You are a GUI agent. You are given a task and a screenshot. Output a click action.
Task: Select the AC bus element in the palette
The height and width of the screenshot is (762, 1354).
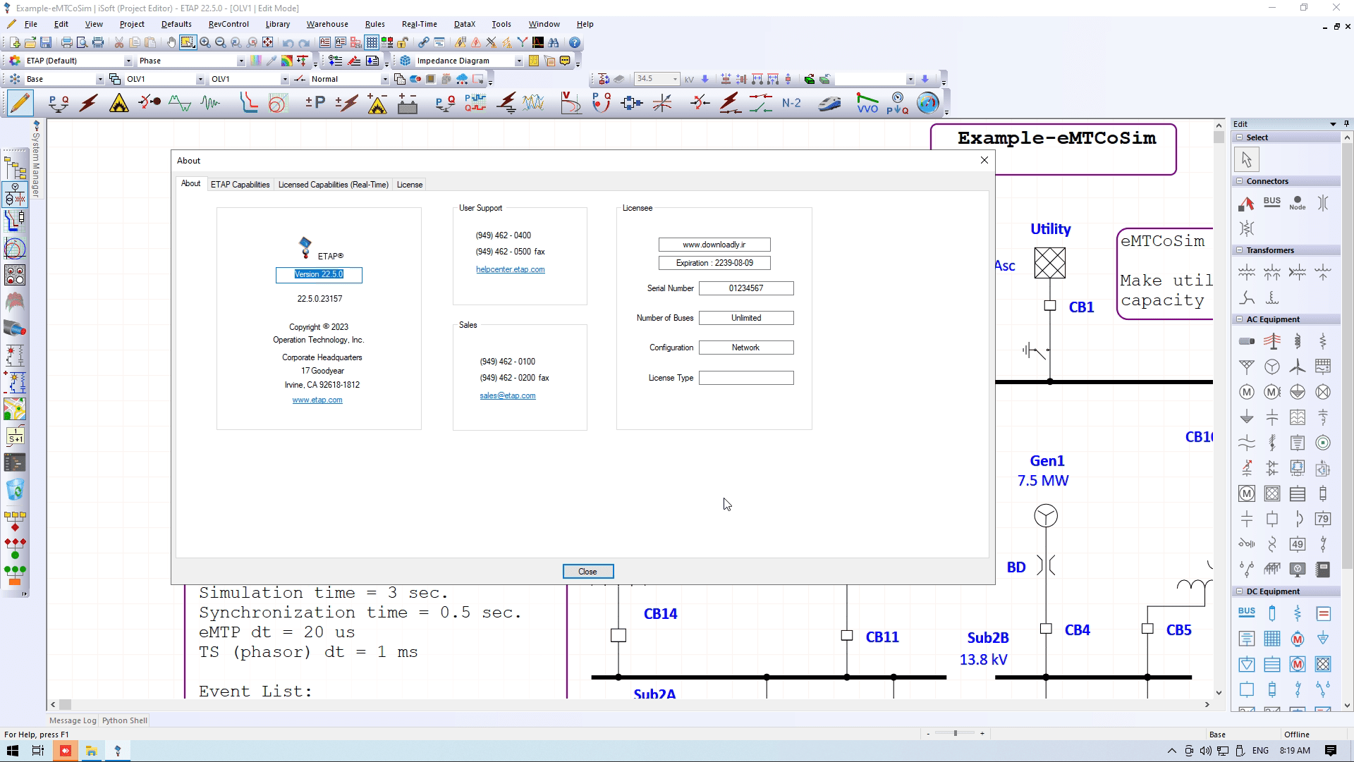pyautogui.click(x=1271, y=203)
